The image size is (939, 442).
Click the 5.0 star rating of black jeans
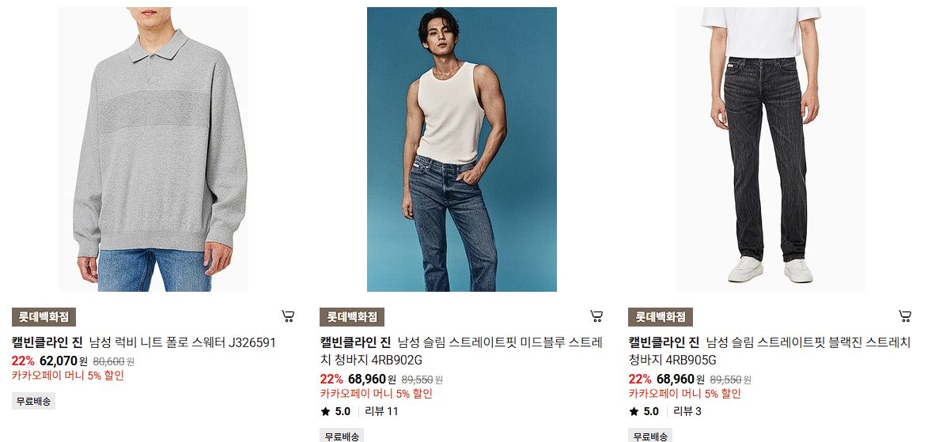point(645,411)
